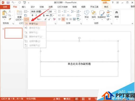Click the Distributed alignment icon

tap(74, 19)
